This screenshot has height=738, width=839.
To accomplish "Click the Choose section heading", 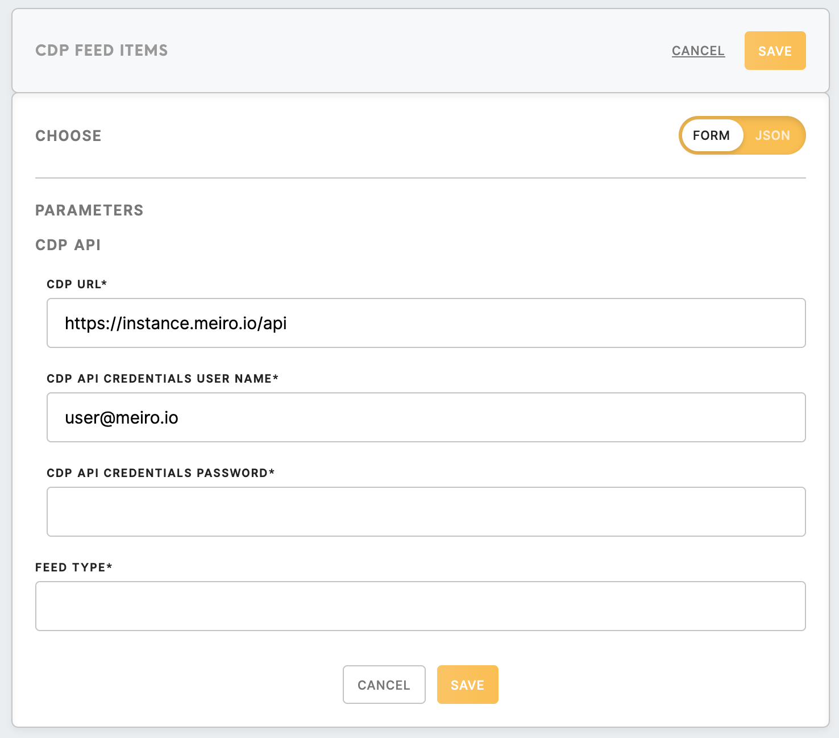I will 68,136.
